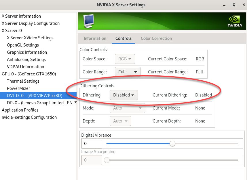Viewport: 247px width, 180px height.
Task: Switch to the Color Correction tab
Action: coord(156,38)
